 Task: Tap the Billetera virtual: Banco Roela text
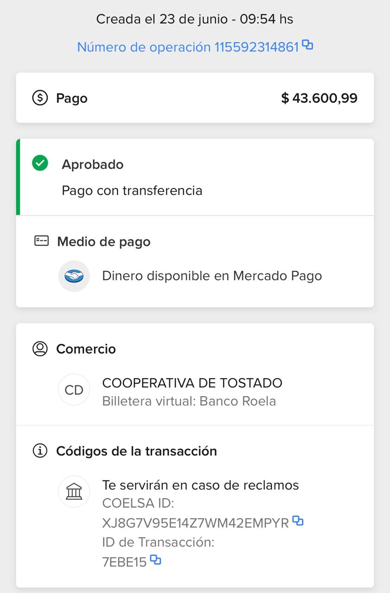pos(189,401)
